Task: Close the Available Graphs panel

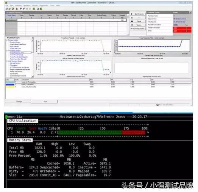Action: tap(33, 38)
